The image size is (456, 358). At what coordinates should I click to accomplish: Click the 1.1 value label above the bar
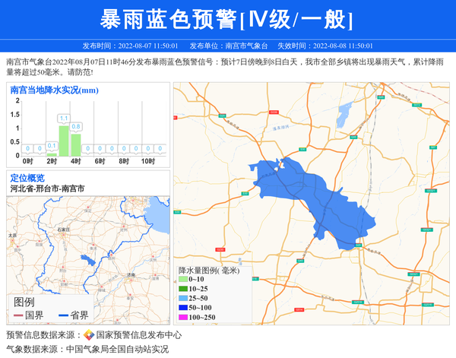(64, 118)
